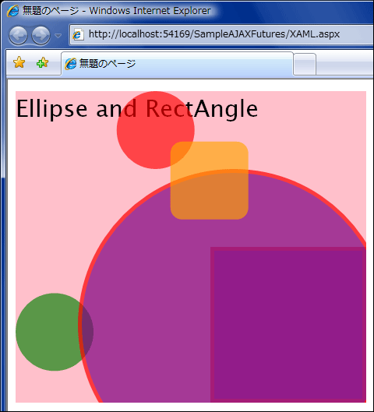Screen dimensions: 374x412
Task: Click the orange rounded rectangle
Action: 210,181
